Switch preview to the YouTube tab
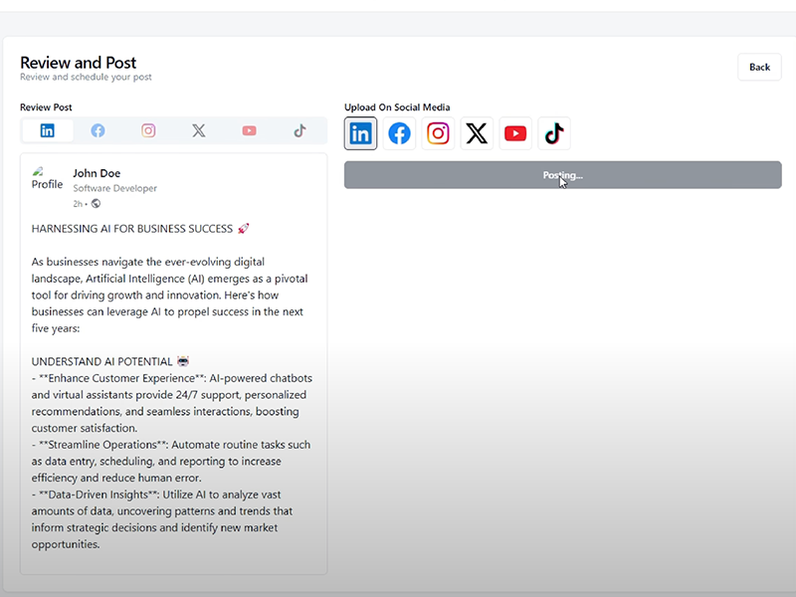 250,130
